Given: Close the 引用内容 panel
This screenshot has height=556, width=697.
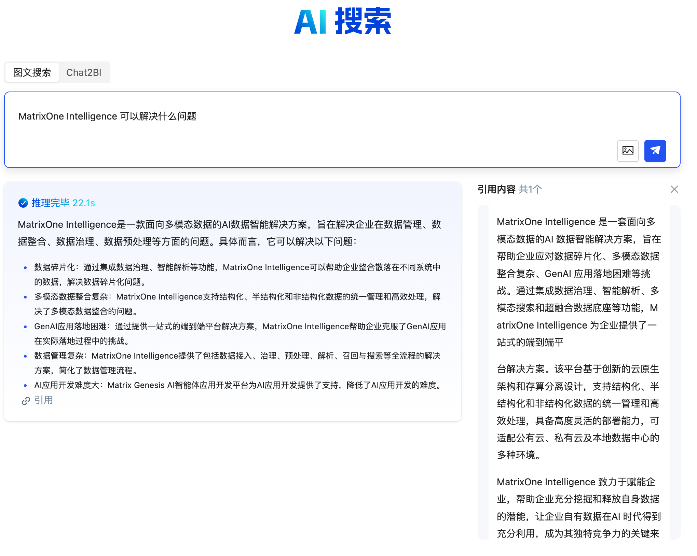Looking at the screenshot, I should 674,189.
